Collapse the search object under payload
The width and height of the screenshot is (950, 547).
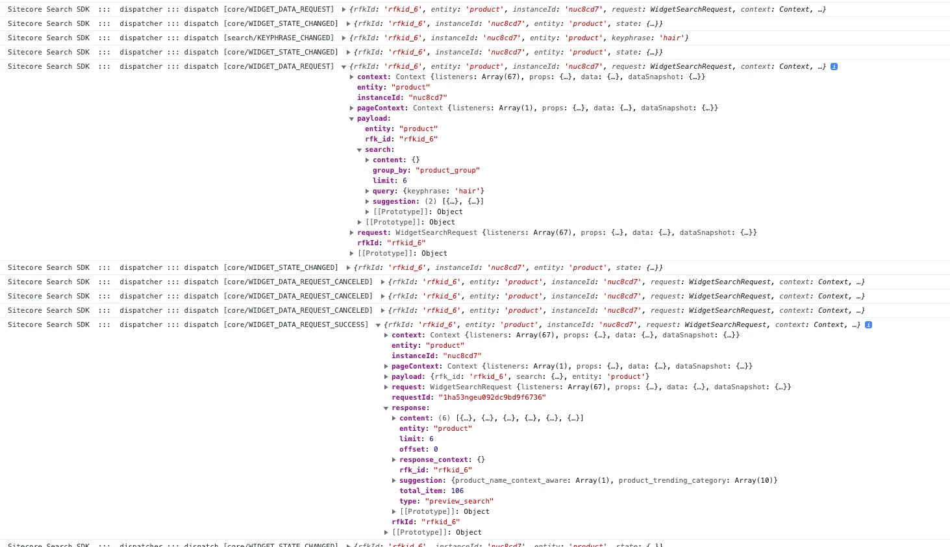point(360,150)
